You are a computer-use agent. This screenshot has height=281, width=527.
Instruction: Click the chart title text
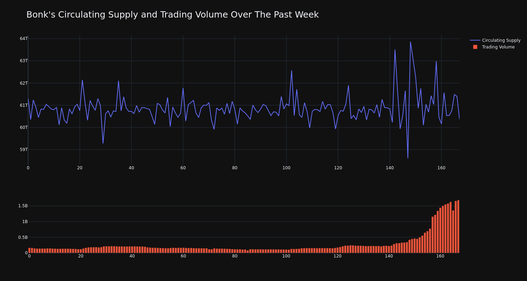click(x=173, y=15)
